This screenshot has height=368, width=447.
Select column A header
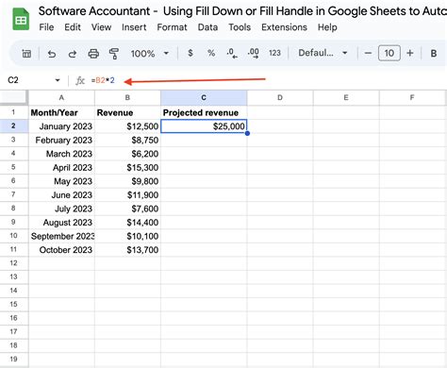coord(61,98)
